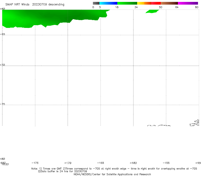Click the -175 longitude axis label

[x=35, y=163]
